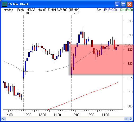Click the tallest candle wick near 933
Image resolution: width=134 pixels, height=122 pixels.
(83, 29)
